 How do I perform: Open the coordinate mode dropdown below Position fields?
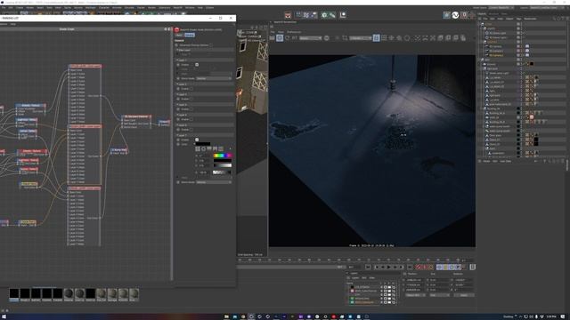pyautogui.click(x=415, y=295)
